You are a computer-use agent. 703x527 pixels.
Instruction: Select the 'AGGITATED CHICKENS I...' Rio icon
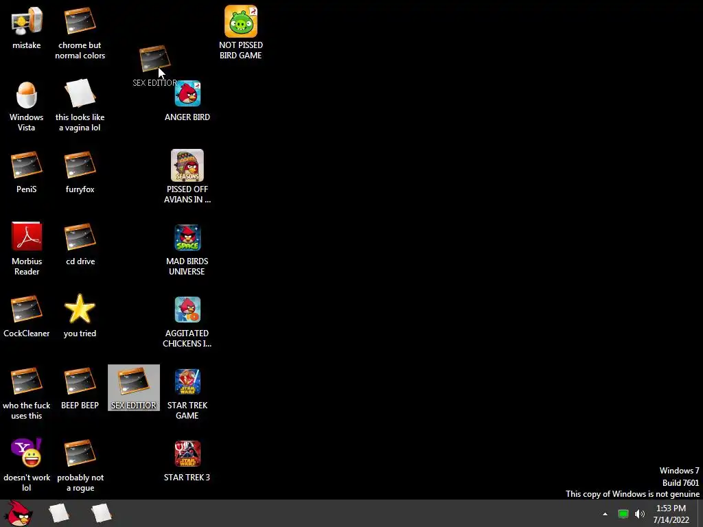tap(187, 309)
